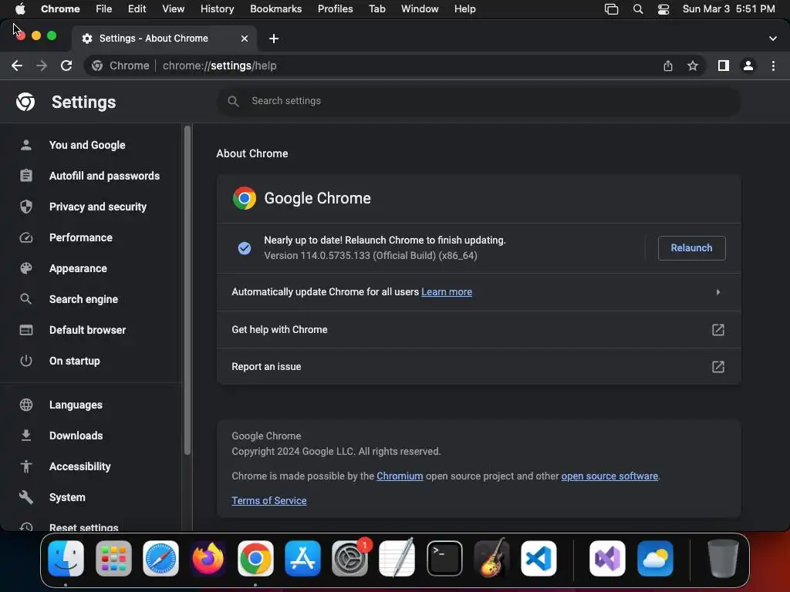Open Accessibility settings
This screenshot has height=592, width=790.
(79, 466)
